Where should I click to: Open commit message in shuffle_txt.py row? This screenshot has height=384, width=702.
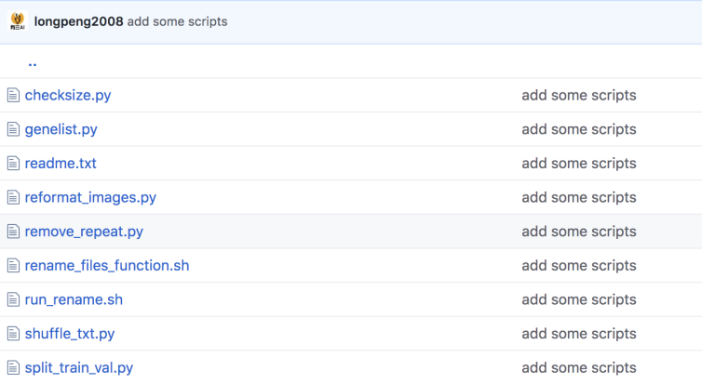coord(579,334)
